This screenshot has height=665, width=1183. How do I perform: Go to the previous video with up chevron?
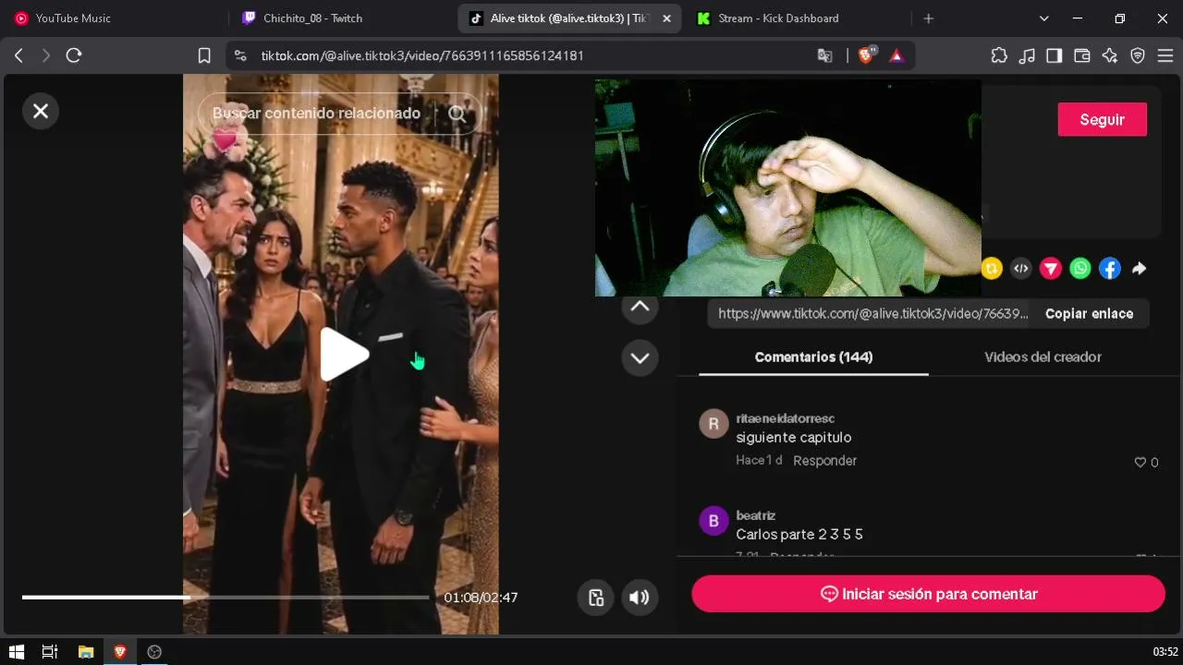pyautogui.click(x=640, y=307)
